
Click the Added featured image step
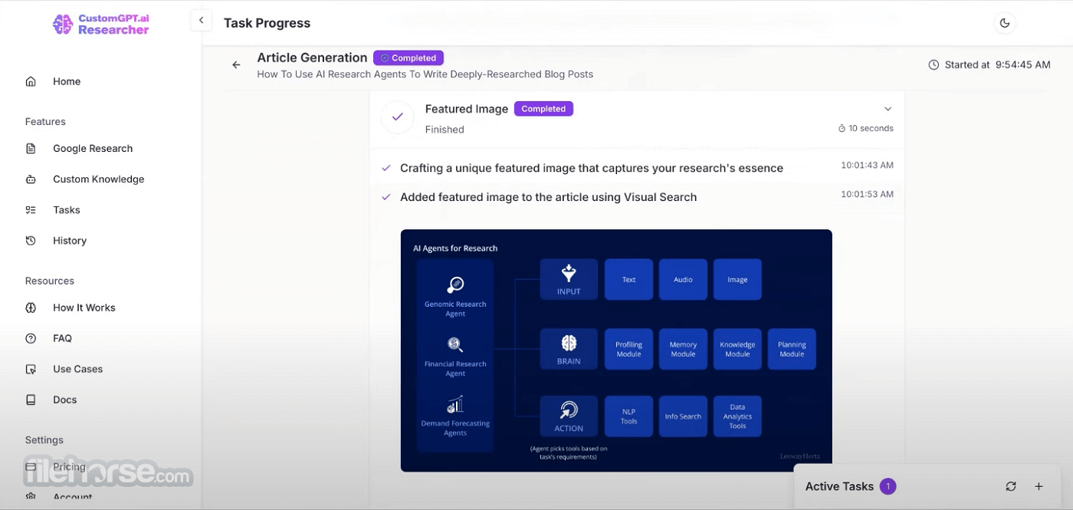(x=549, y=197)
